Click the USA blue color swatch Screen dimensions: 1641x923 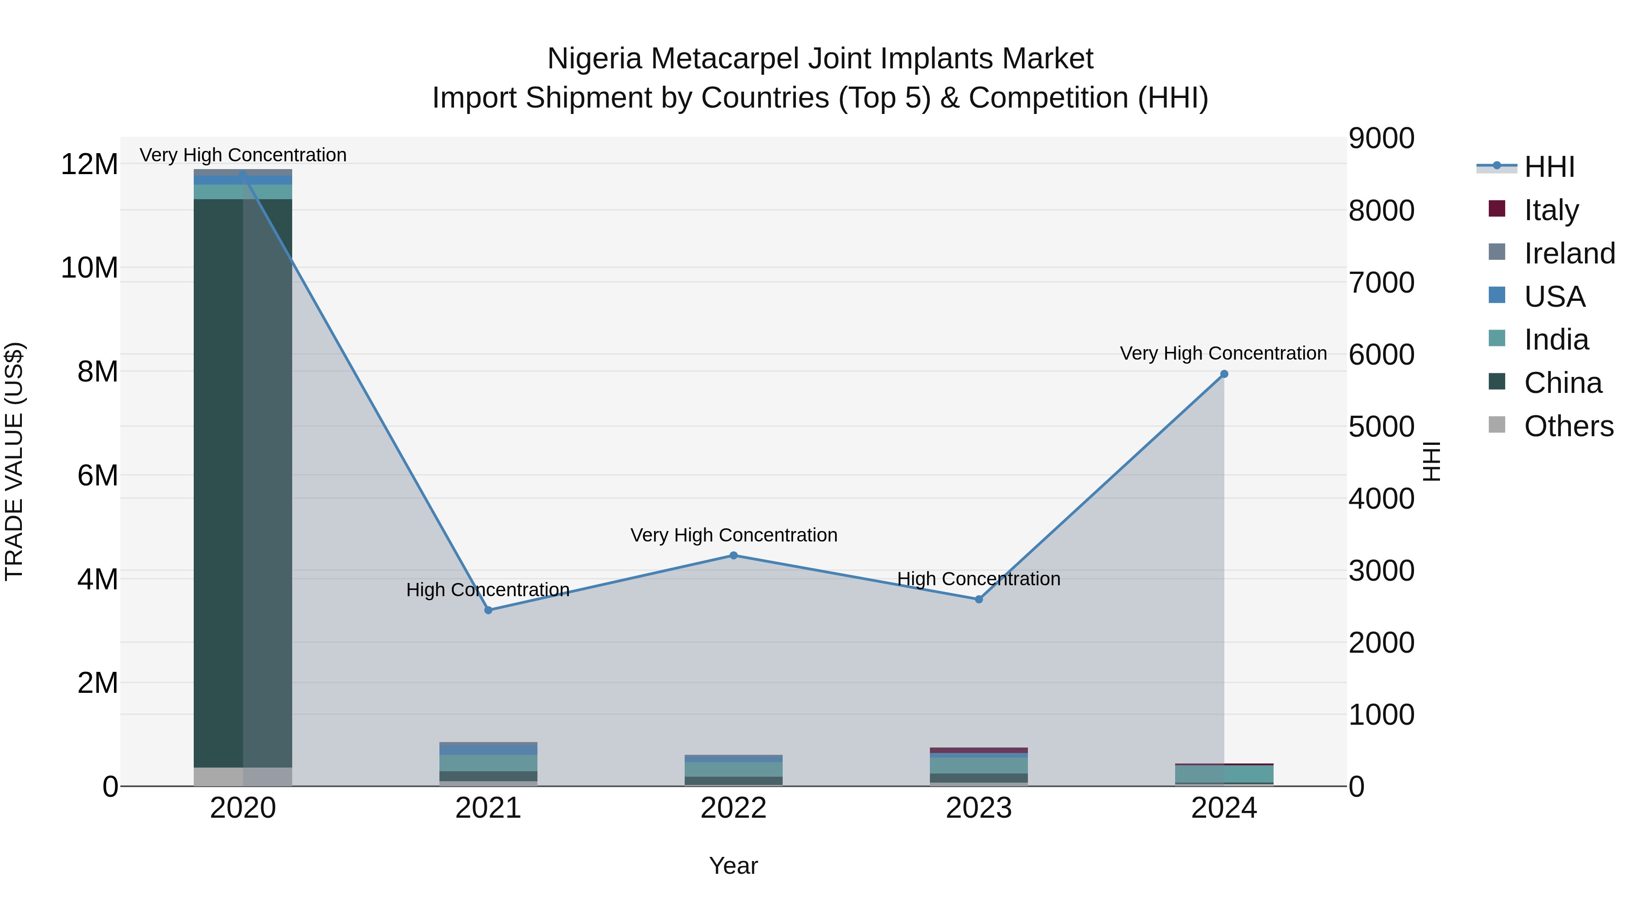[x=1497, y=295]
